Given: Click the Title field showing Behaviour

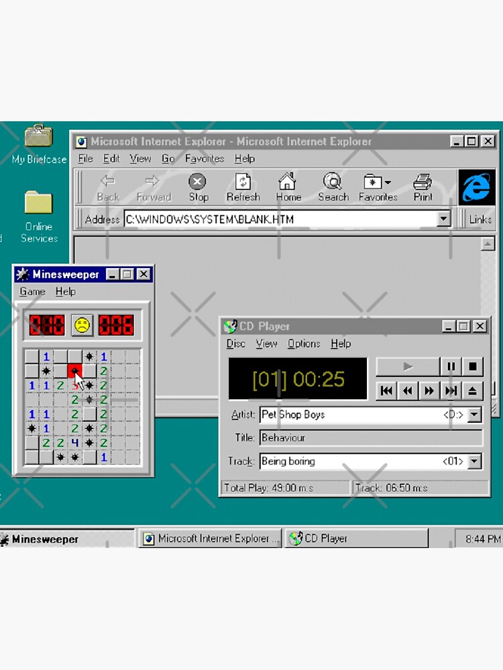Looking at the screenshot, I should tap(371, 438).
